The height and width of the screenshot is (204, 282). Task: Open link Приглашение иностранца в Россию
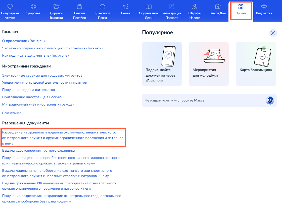click(x=32, y=97)
